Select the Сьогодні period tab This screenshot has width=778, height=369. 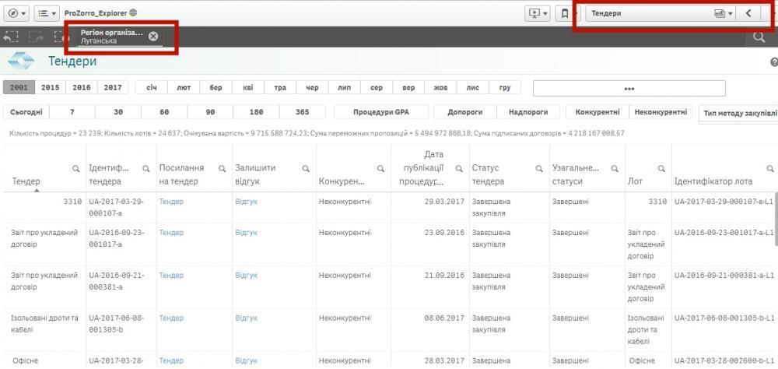click(26, 112)
